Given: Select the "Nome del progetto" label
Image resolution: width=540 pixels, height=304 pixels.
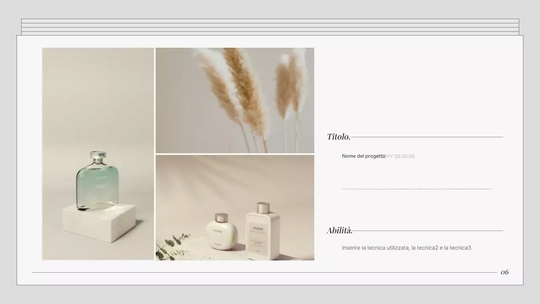Looking at the screenshot, I should pos(363,156).
